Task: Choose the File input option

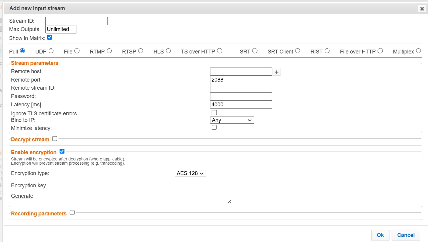Action: pyautogui.click(x=77, y=51)
